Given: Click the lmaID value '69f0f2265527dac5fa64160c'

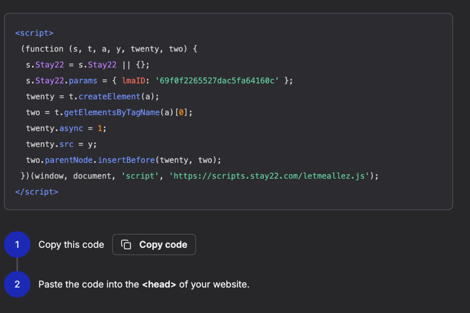Looking at the screenshot, I should coord(217,80).
